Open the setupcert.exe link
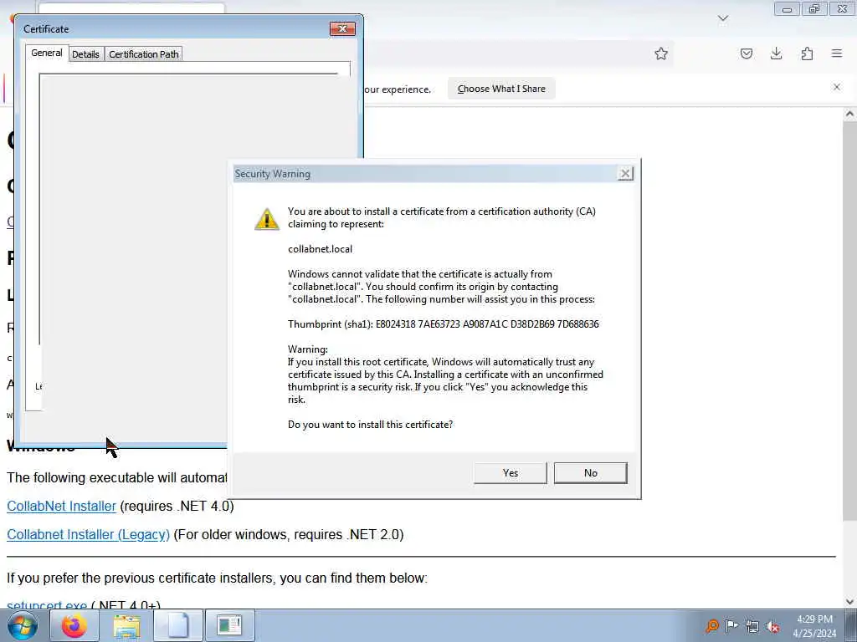 click(47, 605)
